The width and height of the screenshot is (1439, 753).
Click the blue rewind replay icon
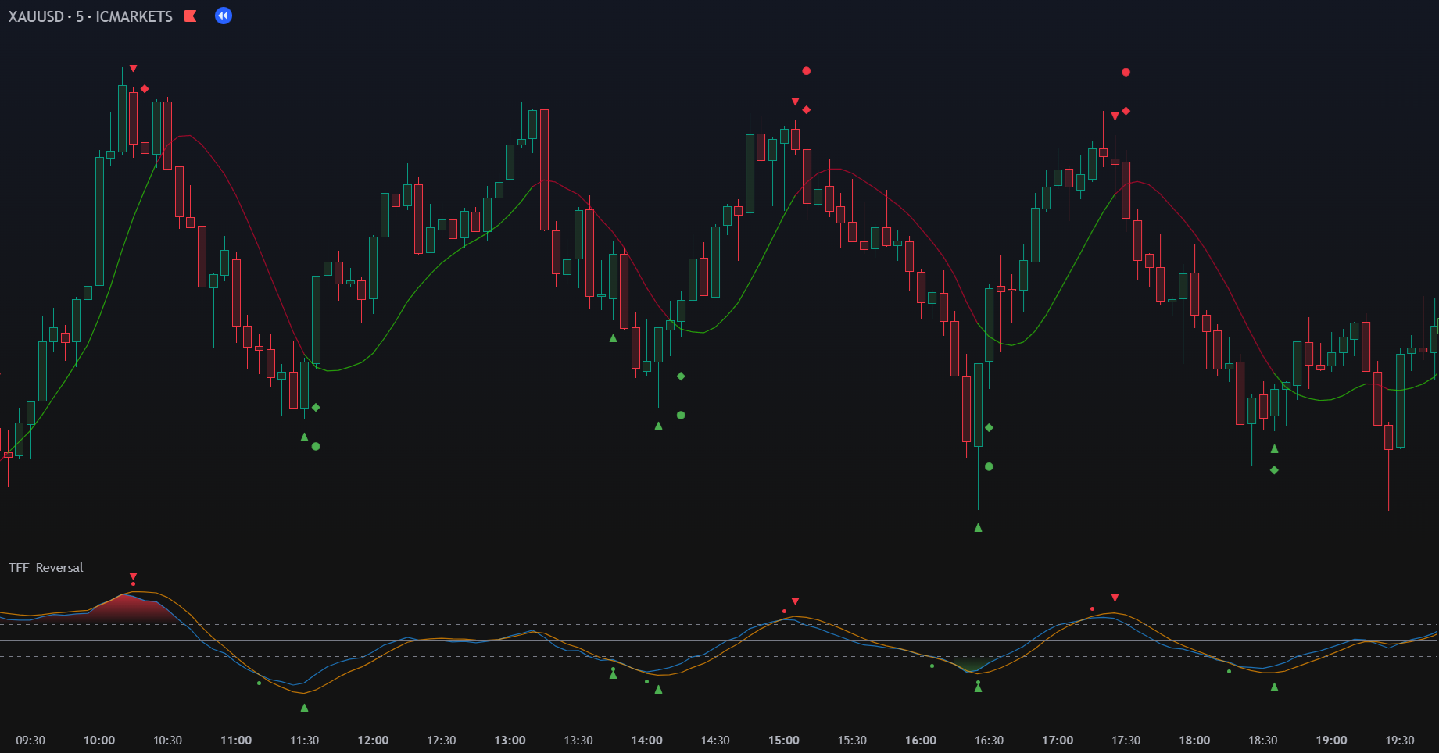click(x=224, y=16)
